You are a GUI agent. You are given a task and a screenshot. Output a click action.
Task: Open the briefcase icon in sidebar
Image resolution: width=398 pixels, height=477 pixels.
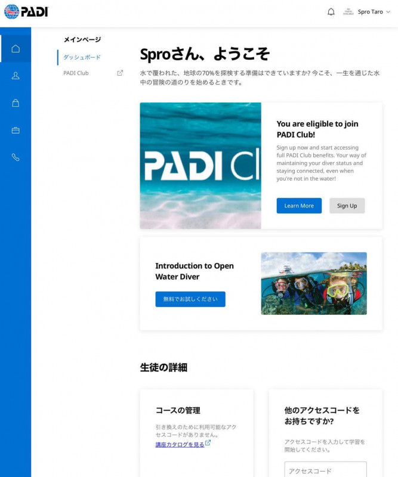click(16, 130)
